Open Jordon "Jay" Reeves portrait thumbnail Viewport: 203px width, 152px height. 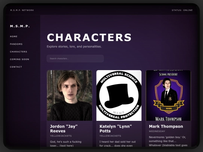click(x=70, y=95)
